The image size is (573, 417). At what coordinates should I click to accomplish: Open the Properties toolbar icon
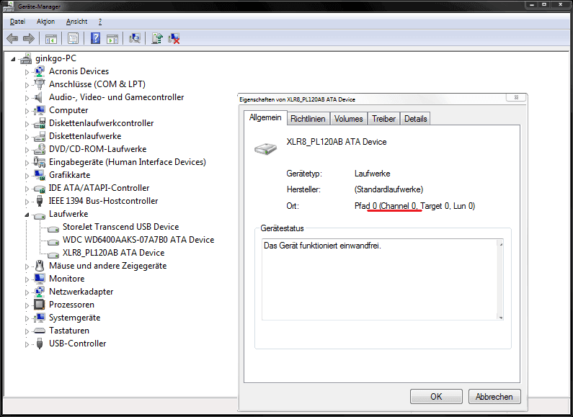point(73,38)
